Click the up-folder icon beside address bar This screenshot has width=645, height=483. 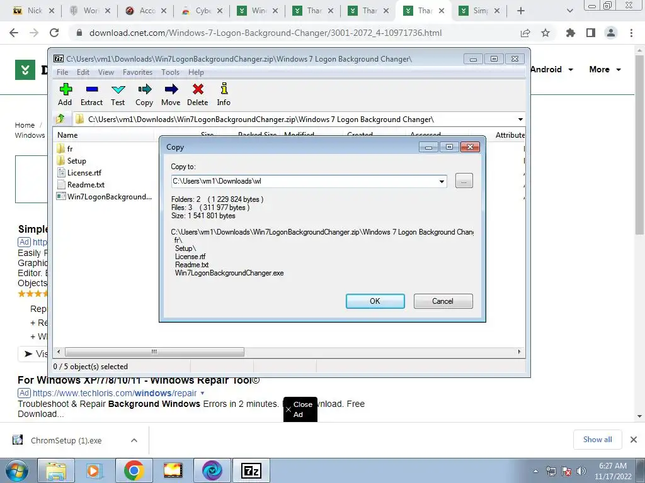coord(60,119)
